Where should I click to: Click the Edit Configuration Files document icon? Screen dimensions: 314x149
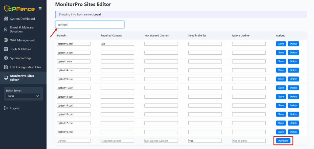[x=6, y=67]
